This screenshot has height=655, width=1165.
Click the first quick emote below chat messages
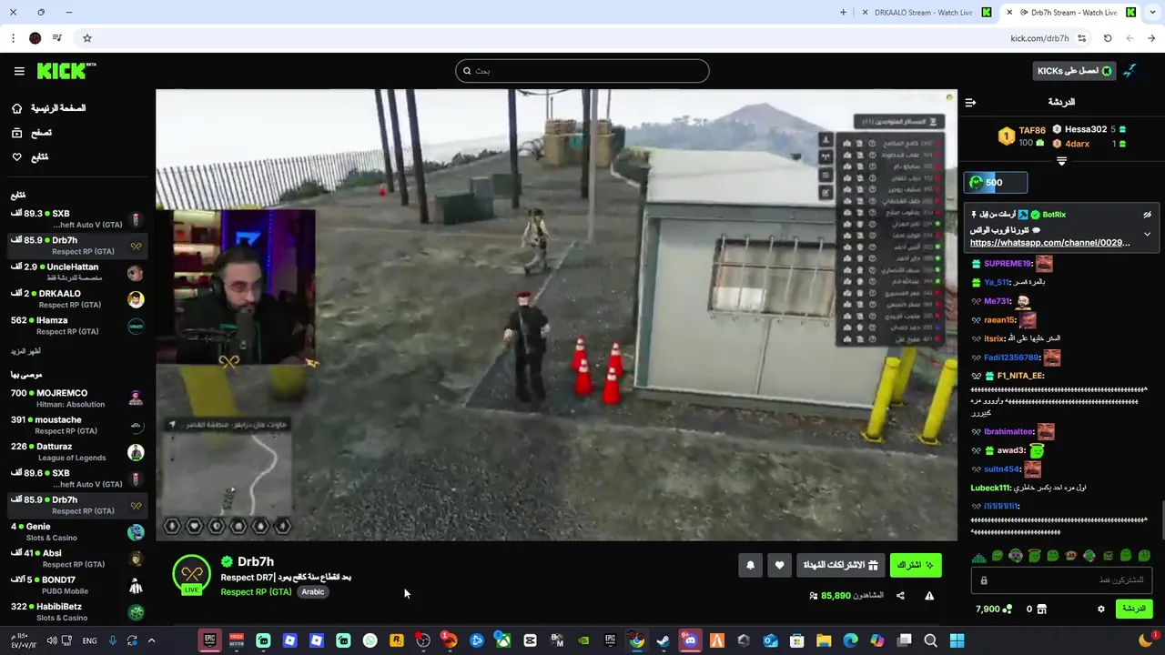click(x=978, y=556)
